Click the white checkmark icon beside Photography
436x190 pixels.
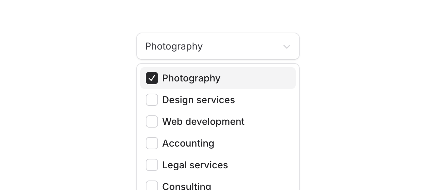point(152,78)
